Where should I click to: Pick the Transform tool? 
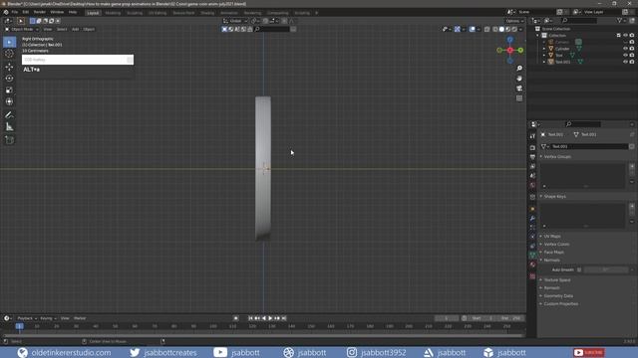[x=9, y=101]
